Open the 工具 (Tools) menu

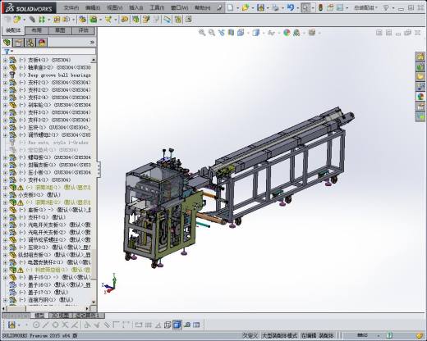point(157,7)
